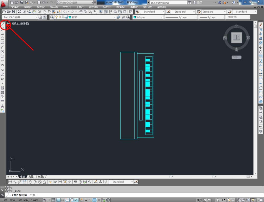Select the Table draw tool
264x202 pixels.
(x=3, y=102)
